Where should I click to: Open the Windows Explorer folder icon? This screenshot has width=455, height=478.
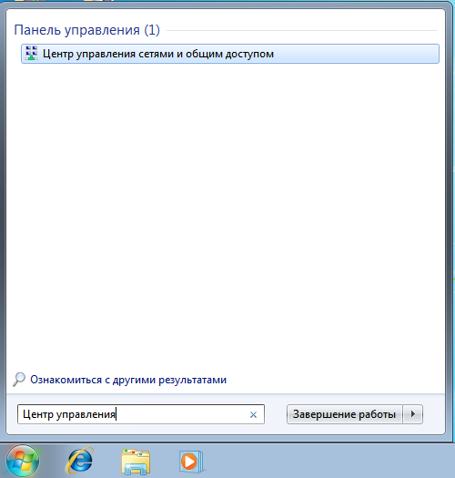coord(136,462)
